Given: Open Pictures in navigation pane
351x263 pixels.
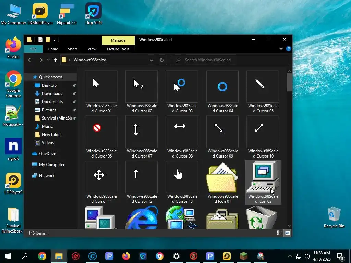Looking at the screenshot, I should click(49, 110).
